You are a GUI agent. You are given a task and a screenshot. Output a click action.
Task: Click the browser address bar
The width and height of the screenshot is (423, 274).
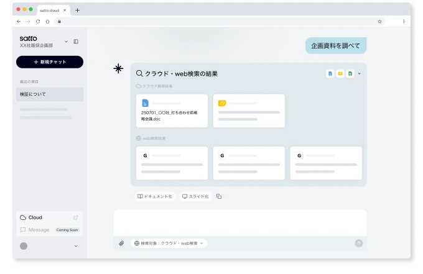tap(220, 22)
